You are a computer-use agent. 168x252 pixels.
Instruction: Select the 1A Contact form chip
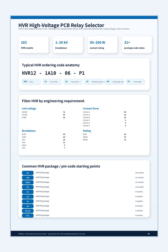tap(73, 82)
